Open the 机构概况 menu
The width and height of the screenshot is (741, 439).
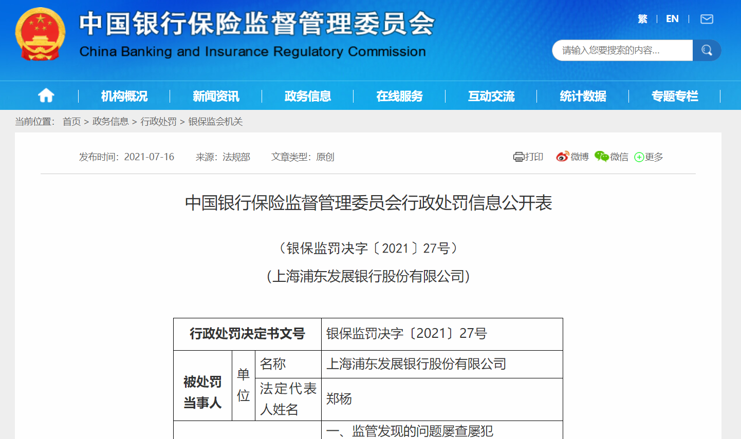(x=124, y=96)
